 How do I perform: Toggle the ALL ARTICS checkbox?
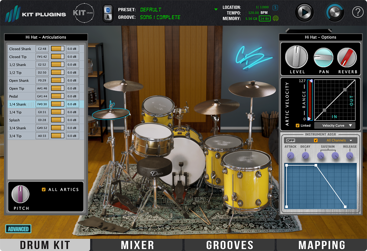pyautogui.click(x=44, y=189)
